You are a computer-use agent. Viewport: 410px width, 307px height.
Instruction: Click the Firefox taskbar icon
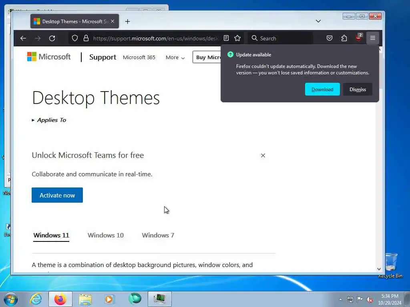point(60,299)
